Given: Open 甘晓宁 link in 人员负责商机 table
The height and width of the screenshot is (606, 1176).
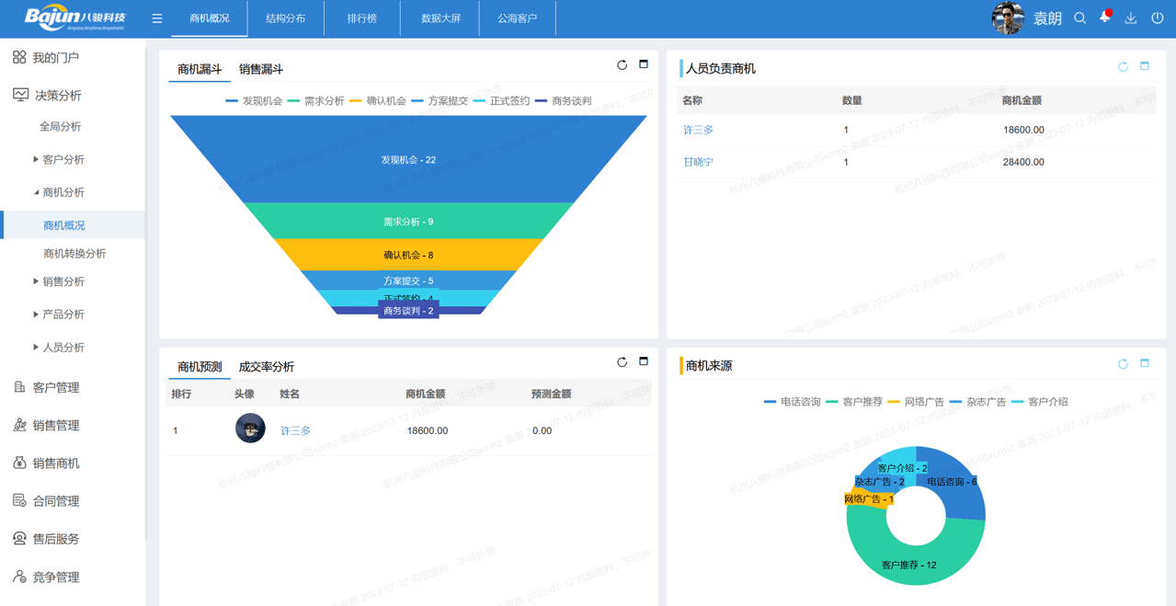Looking at the screenshot, I should tap(698, 162).
